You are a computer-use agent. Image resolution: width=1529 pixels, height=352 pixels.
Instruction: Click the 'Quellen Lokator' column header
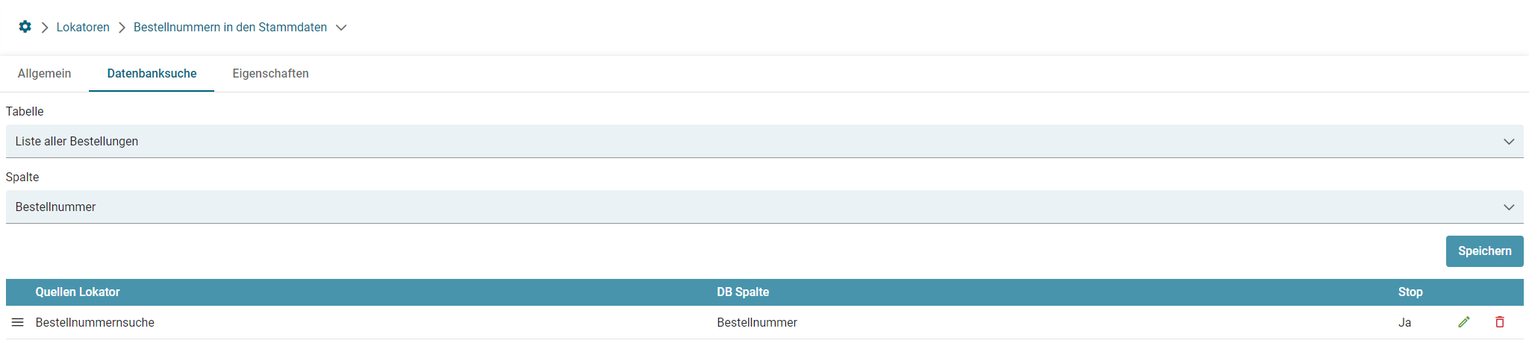pyautogui.click(x=78, y=292)
